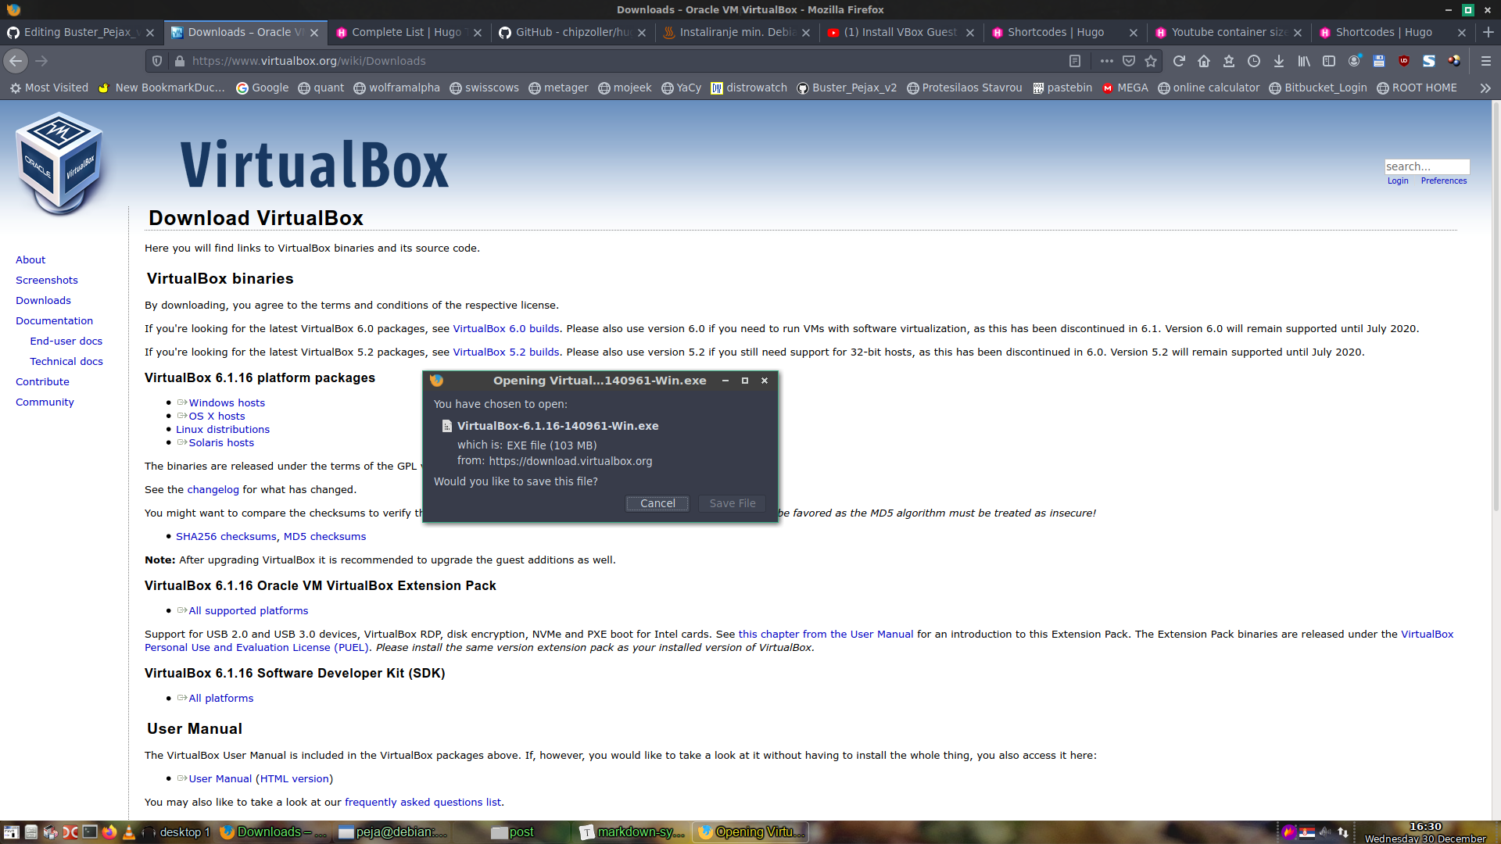Click the Firefox search field top-right
1501x844 pixels.
pos(1428,165)
